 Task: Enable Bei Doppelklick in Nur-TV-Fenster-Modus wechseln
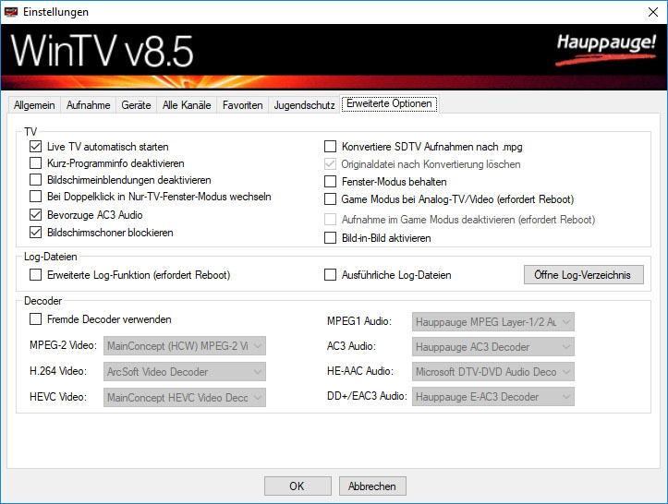point(35,197)
